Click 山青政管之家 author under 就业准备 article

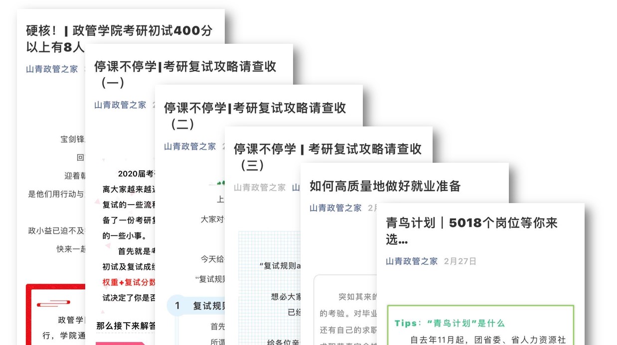click(335, 208)
